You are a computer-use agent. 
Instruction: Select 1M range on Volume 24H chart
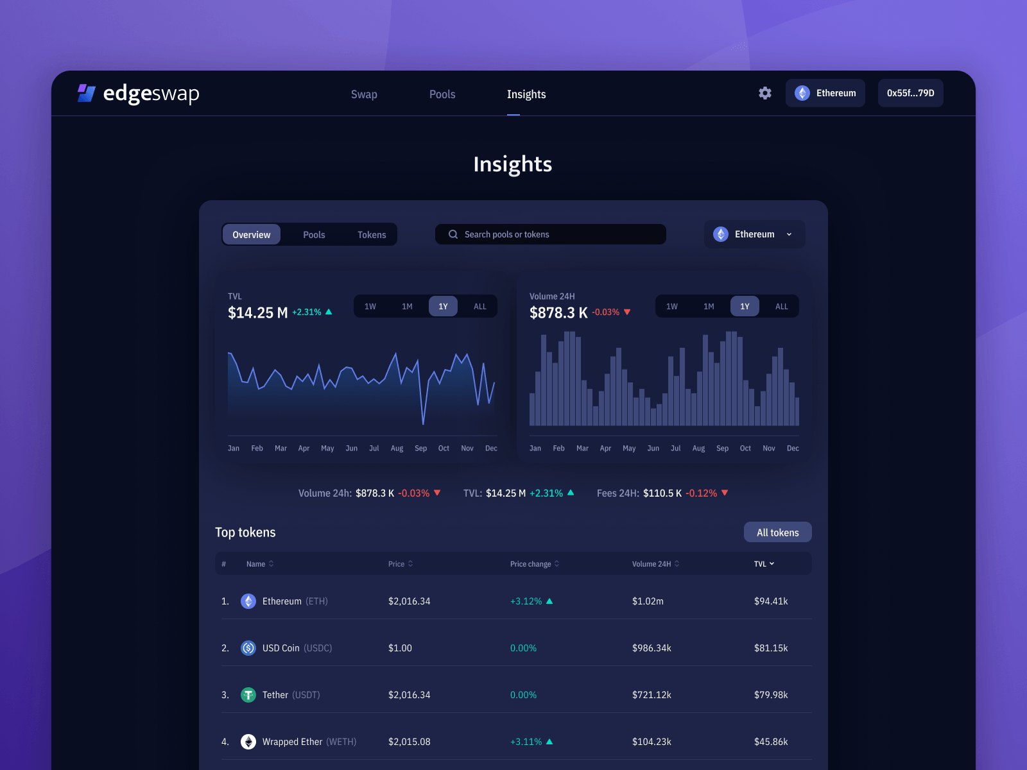tap(709, 306)
